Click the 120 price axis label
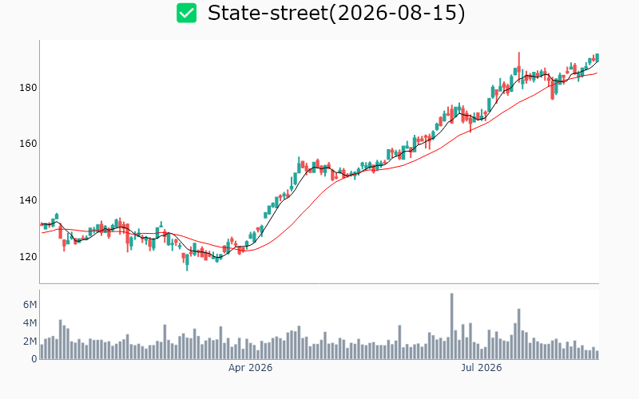This screenshot has height=399, width=639. coord(28,257)
